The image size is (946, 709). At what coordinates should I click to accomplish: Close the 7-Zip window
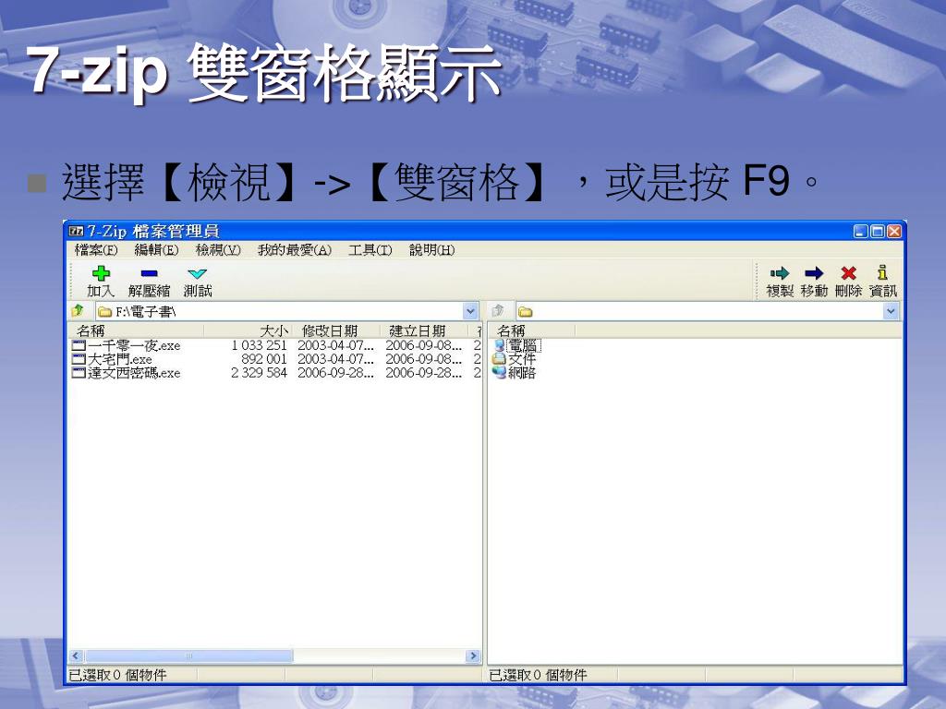pyautogui.click(x=893, y=232)
